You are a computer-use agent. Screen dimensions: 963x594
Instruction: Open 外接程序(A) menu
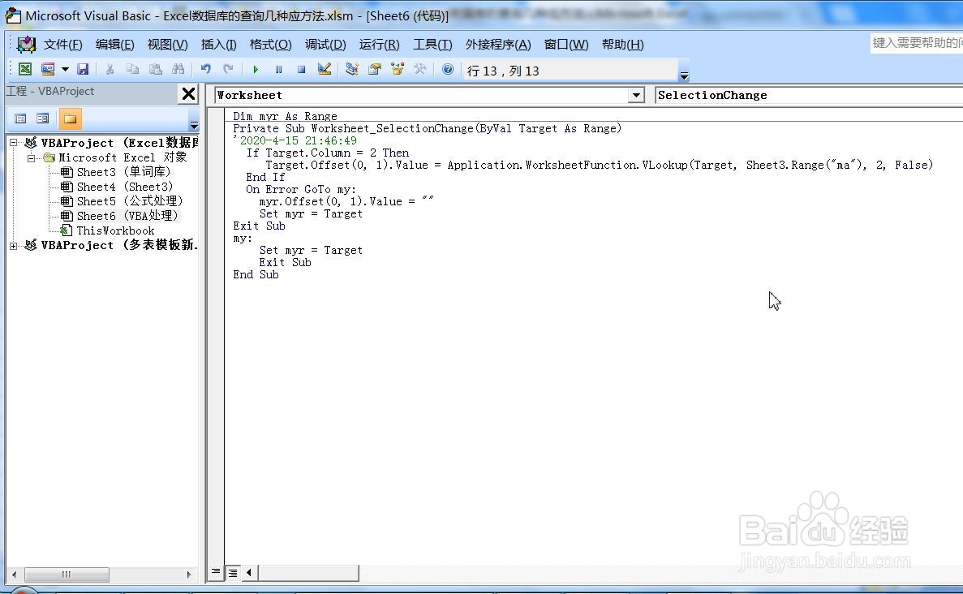(498, 45)
